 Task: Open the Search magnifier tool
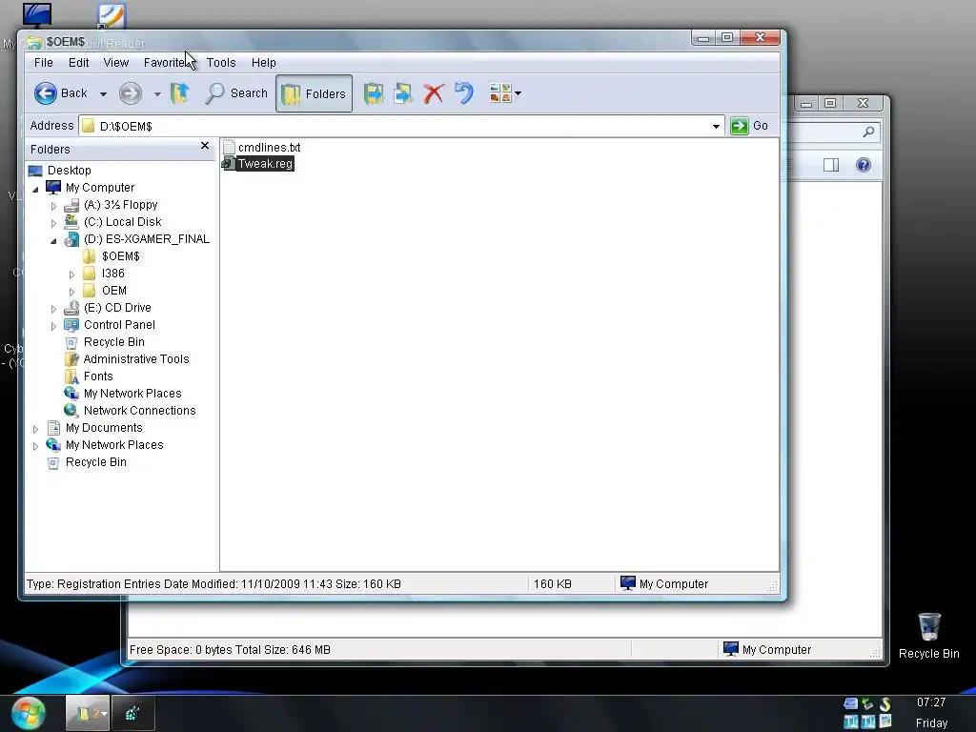coord(236,93)
